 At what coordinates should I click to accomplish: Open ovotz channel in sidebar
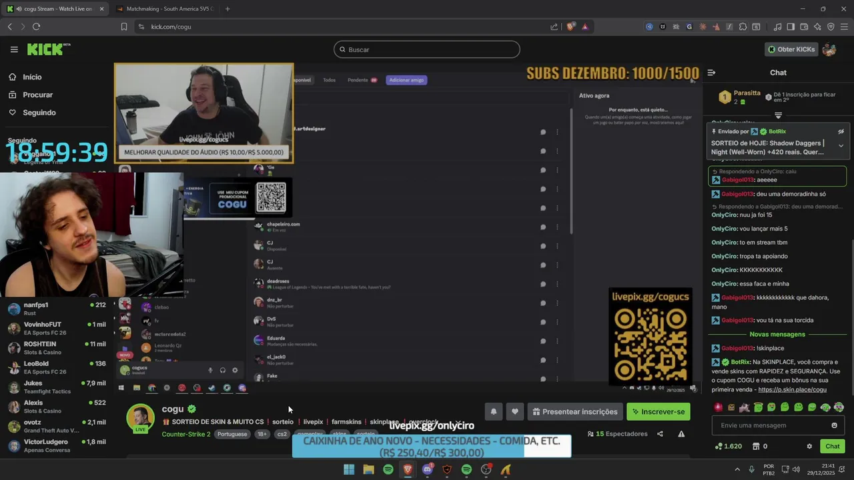coord(57,426)
